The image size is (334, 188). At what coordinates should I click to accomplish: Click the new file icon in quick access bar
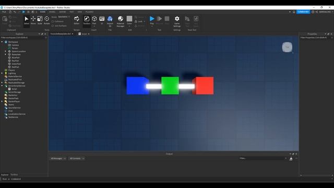click(10, 11)
